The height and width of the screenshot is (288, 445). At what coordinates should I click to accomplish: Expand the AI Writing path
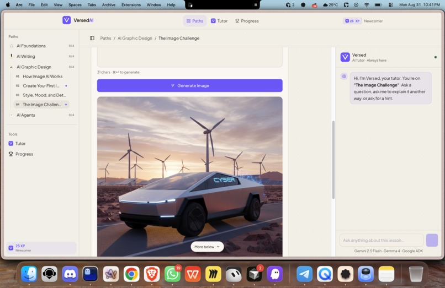point(41,56)
